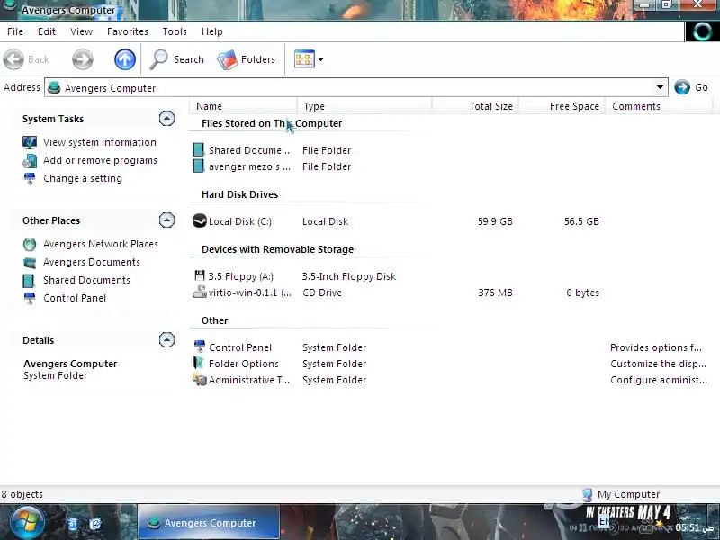Click the Avengers Network Places globe icon

[x=30, y=244]
